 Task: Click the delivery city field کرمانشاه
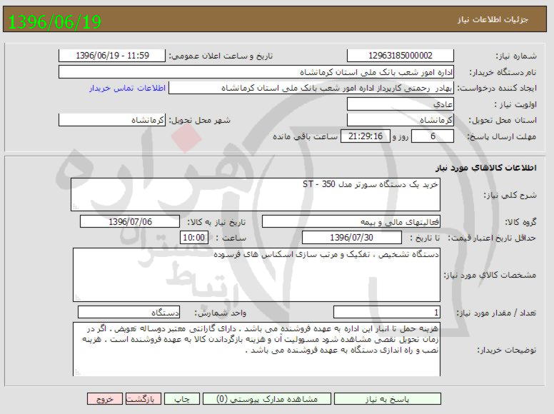tap(112, 120)
